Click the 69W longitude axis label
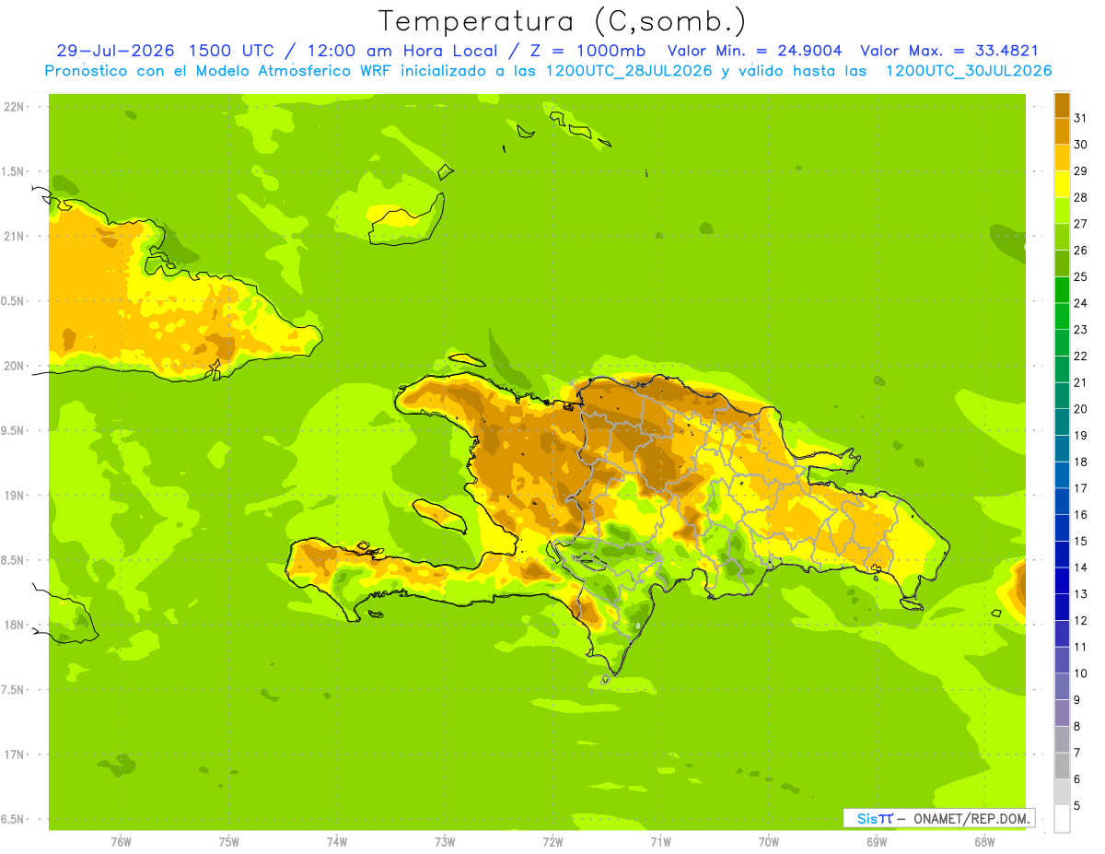Viewport: 1105px width, 854px height. [x=877, y=842]
